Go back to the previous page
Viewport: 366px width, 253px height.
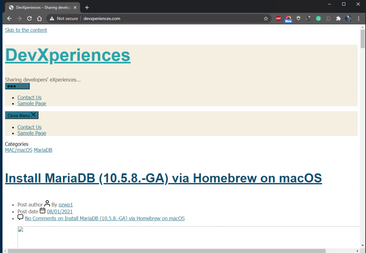9,19
